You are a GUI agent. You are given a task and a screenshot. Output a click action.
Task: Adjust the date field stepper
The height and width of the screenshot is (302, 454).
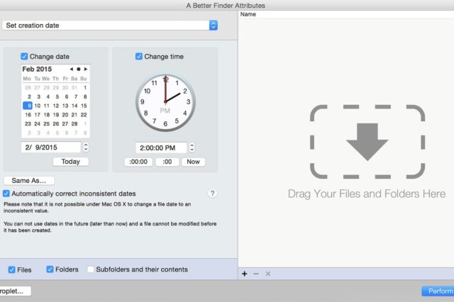[86, 147]
